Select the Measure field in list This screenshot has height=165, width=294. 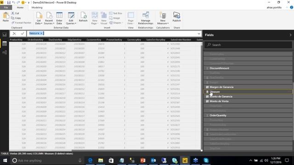[x=248, y=92]
